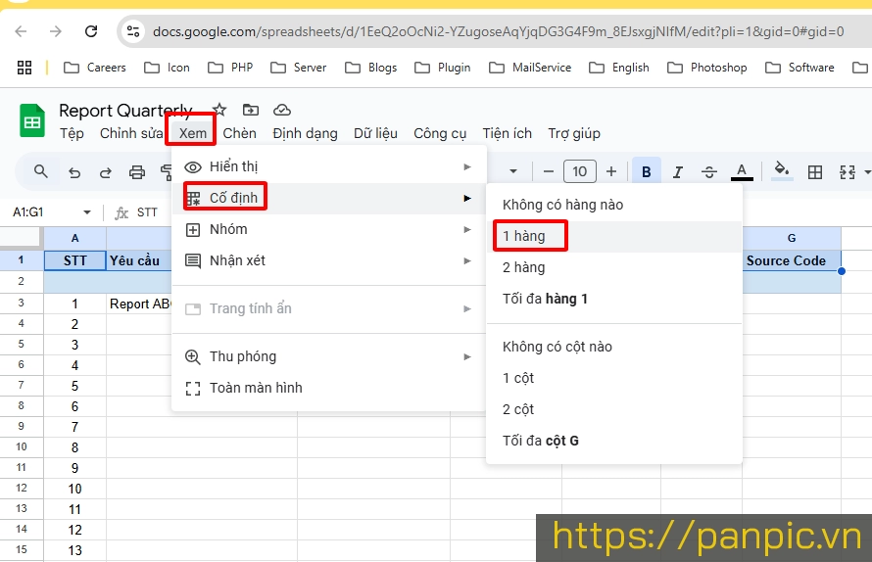
Task: Open the text color picker
Action: [x=742, y=171]
